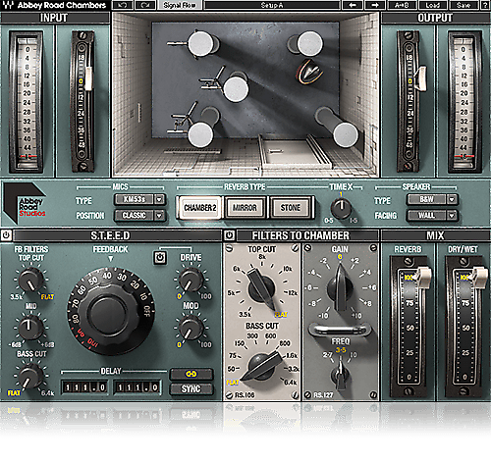Screen dimensions: 491x462
Task: Click the Load button
Action: (x=433, y=5)
